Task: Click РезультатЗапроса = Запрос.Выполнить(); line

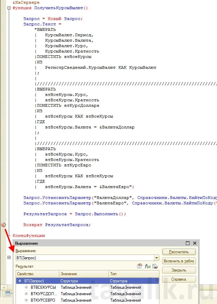Action: click(x=75, y=214)
